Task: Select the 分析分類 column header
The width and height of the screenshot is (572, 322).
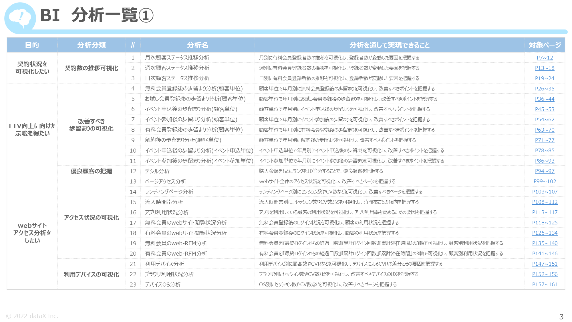Action: click(x=91, y=45)
